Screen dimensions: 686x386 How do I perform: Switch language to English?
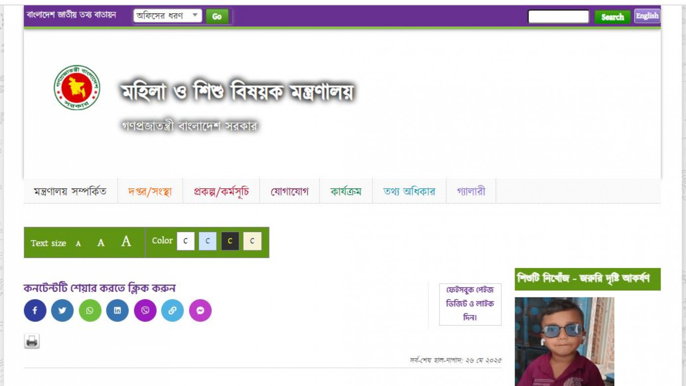click(x=647, y=16)
